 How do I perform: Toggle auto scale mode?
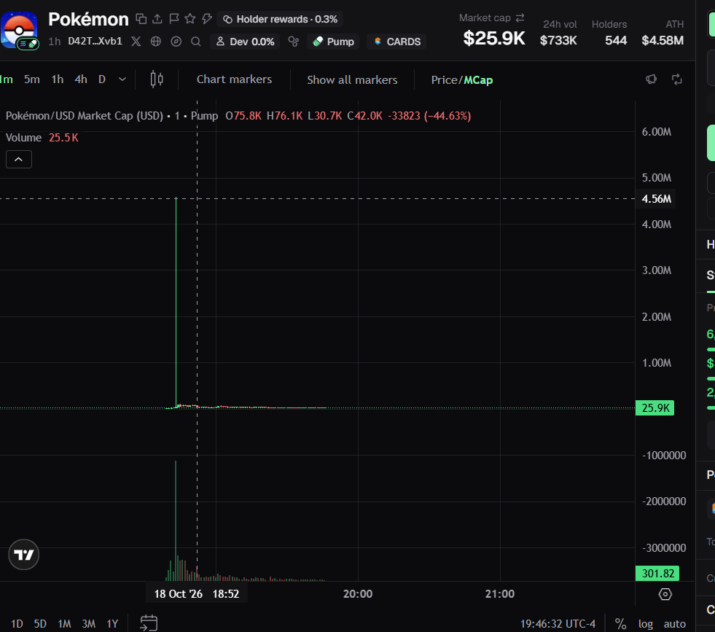[x=674, y=624]
